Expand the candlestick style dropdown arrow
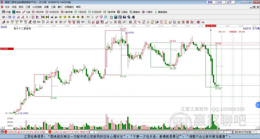Viewport: 260px width, 139px height. 30,17
